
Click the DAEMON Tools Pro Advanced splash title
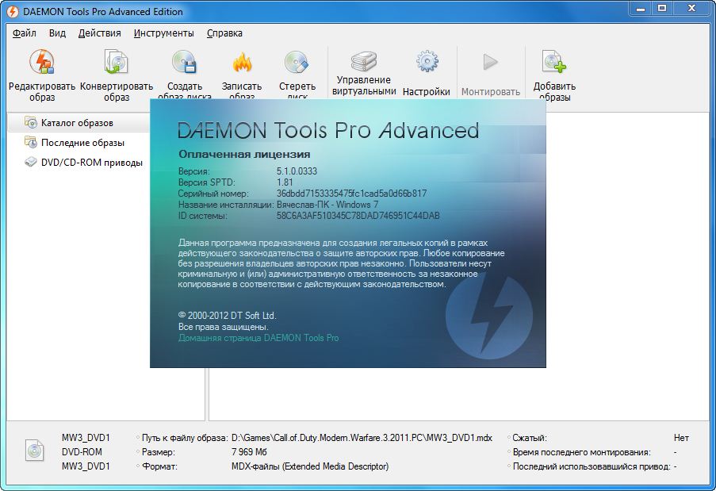(x=328, y=130)
